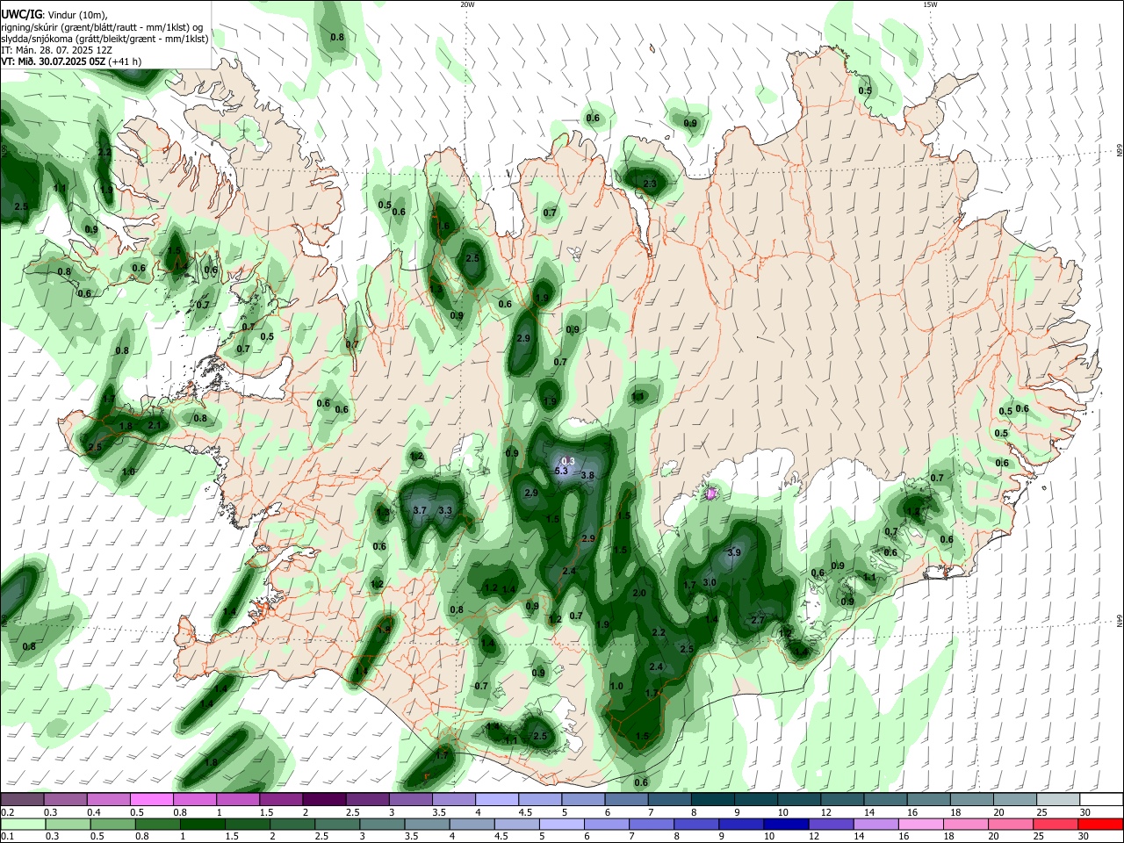Select the bright pink snow swatch between 0.5 and 0.8
Screen dimensions: 1124x843
(x=150, y=799)
